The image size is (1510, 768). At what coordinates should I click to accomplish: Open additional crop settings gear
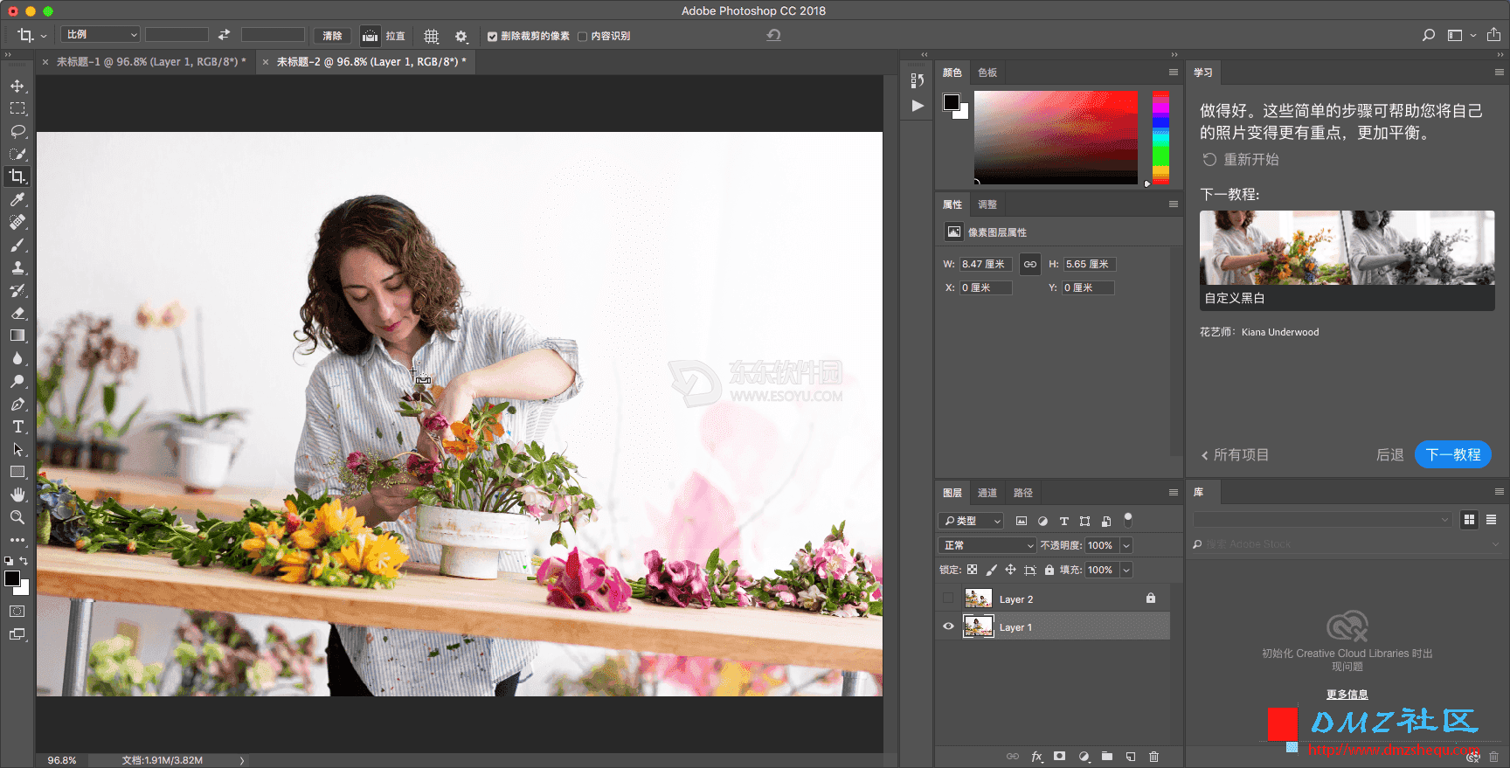click(461, 36)
